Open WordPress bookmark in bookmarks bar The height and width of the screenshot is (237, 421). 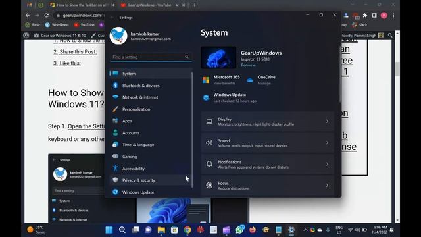(x=57, y=25)
